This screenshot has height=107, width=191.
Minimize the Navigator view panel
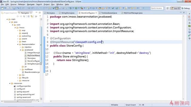(36, 12)
